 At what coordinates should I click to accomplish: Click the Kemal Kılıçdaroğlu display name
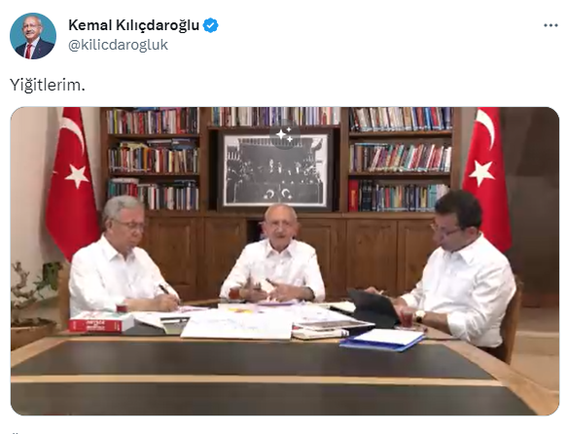(134, 25)
